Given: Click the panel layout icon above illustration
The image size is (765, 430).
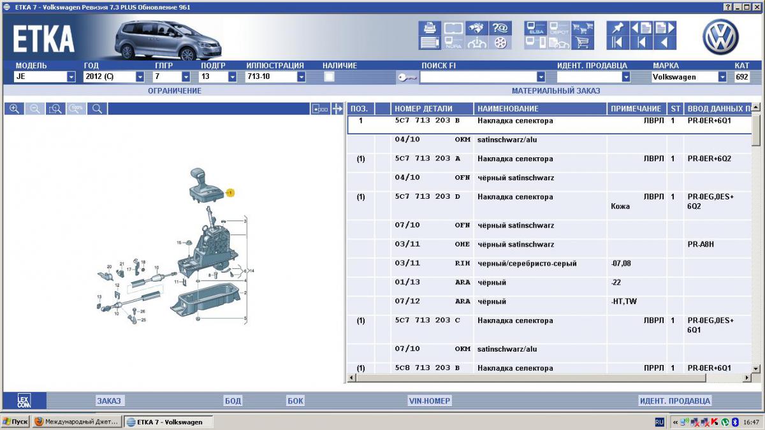Looking at the screenshot, I should tap(321, 109).
